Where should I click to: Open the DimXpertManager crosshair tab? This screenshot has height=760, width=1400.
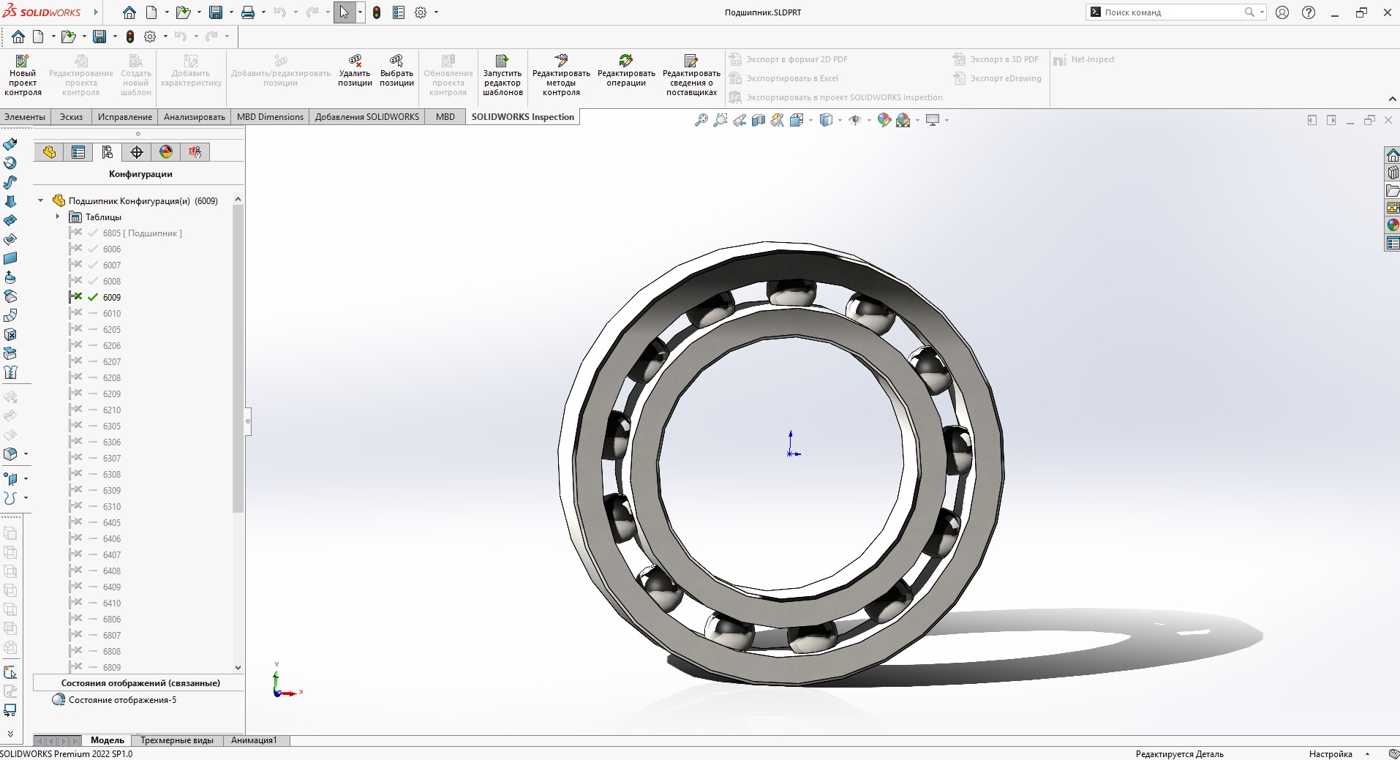pyautogui.click(x=137, y=152)
